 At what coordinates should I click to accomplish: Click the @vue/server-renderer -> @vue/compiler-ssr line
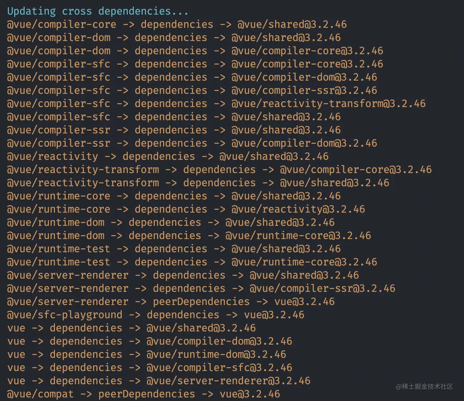tap(201, 288)
